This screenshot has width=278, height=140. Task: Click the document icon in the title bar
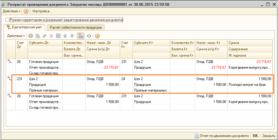pyautogui.click(x=3, y=5)
